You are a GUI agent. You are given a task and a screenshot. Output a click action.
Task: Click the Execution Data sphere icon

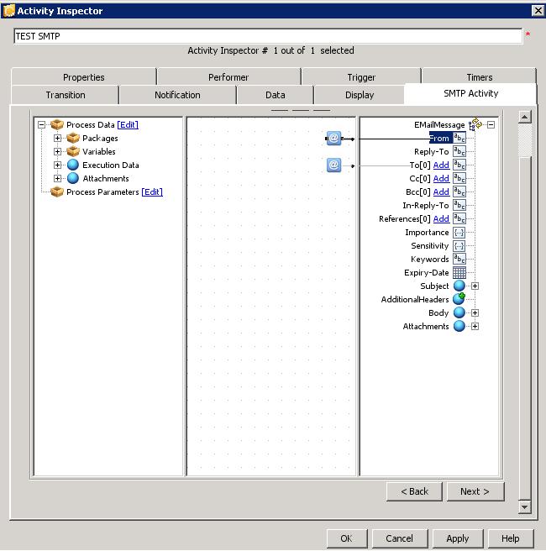(73, 165)
